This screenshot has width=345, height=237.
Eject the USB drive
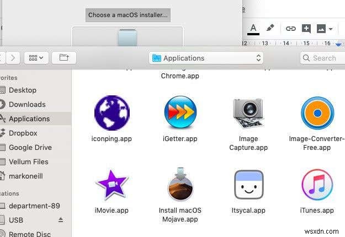[61, 220]
